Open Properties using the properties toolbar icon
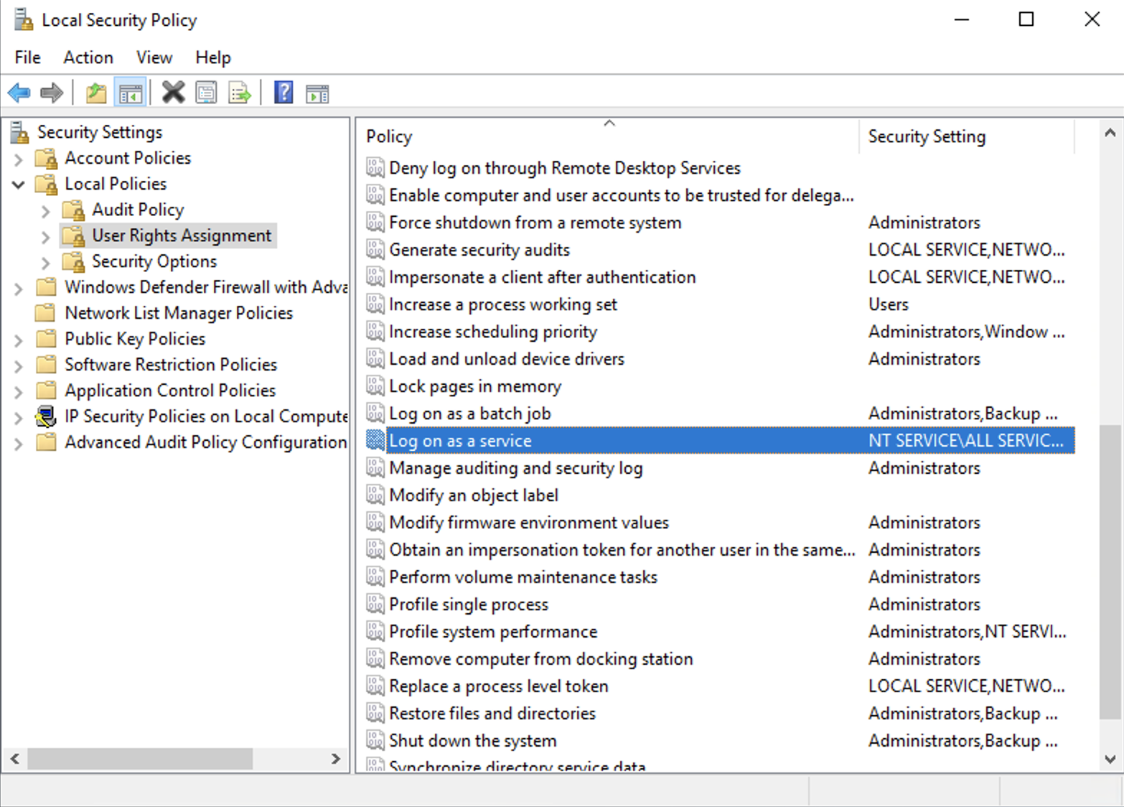The height and width of the screenshot is (807, 1124). 206,92
